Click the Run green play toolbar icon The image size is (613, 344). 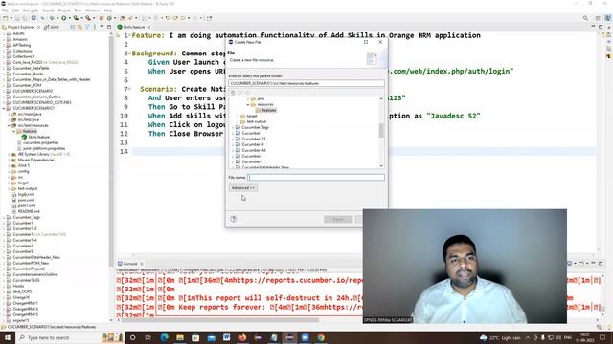coord(64,18)
